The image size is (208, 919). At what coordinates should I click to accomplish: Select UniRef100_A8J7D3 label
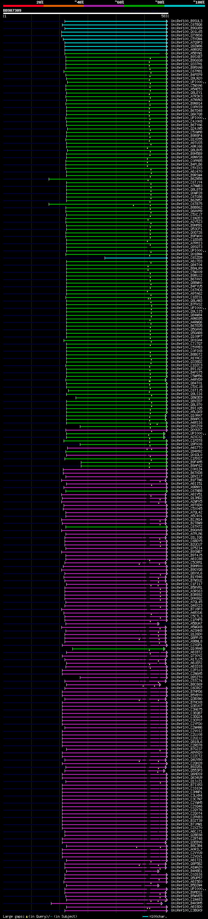coord(187,261)
